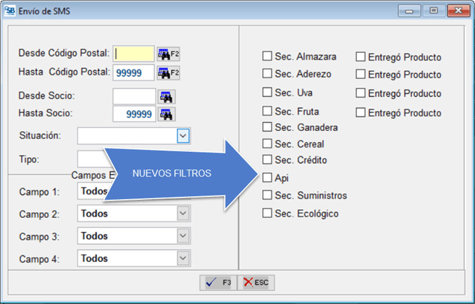Open the Campo 3 dropdown

pos(183,236)
